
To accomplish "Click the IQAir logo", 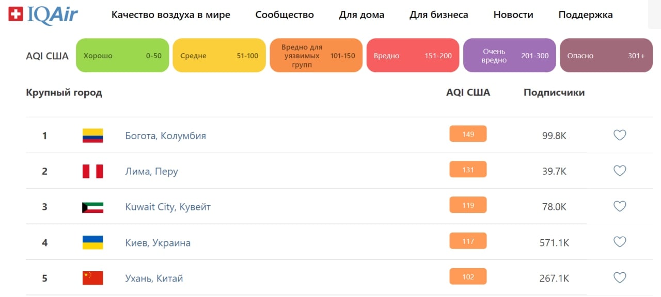I will pos(43,14).
